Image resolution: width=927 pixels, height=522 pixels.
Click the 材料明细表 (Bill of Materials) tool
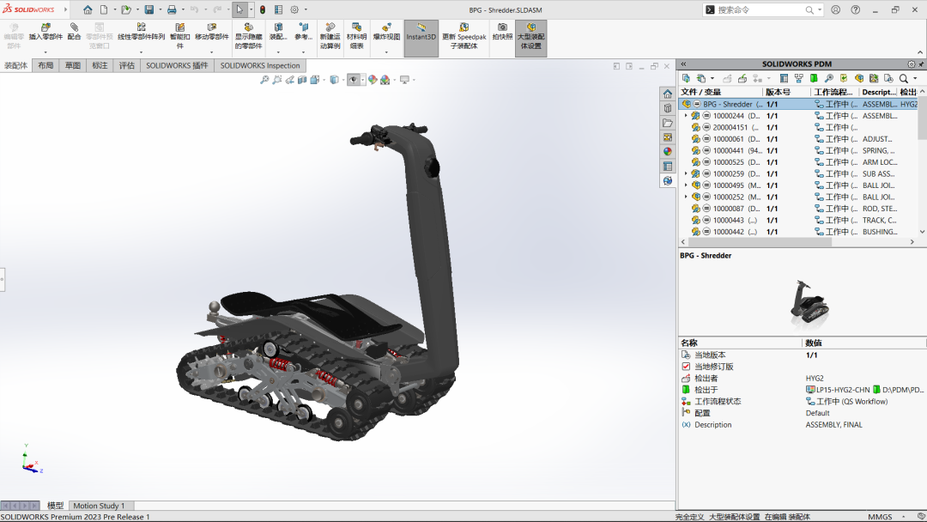pyautogui.click(x=356, y=33)
